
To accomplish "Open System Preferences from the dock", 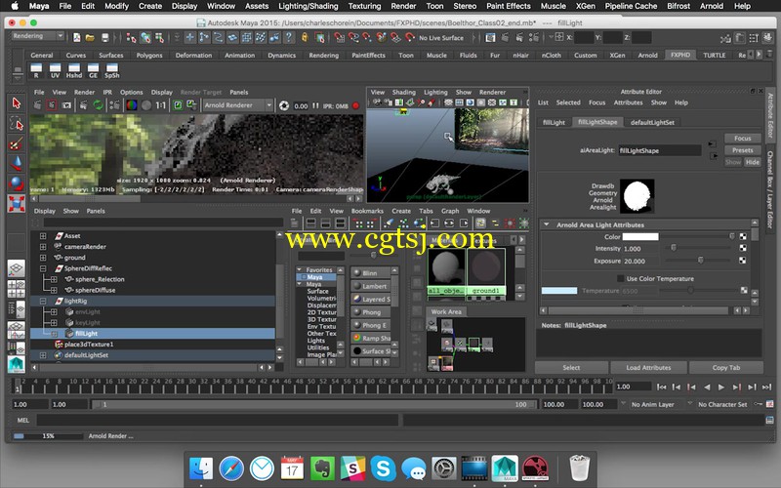I will click(444, 468).
